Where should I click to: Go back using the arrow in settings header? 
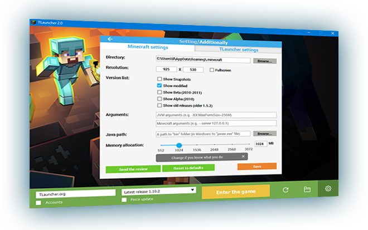pos(110,39)
